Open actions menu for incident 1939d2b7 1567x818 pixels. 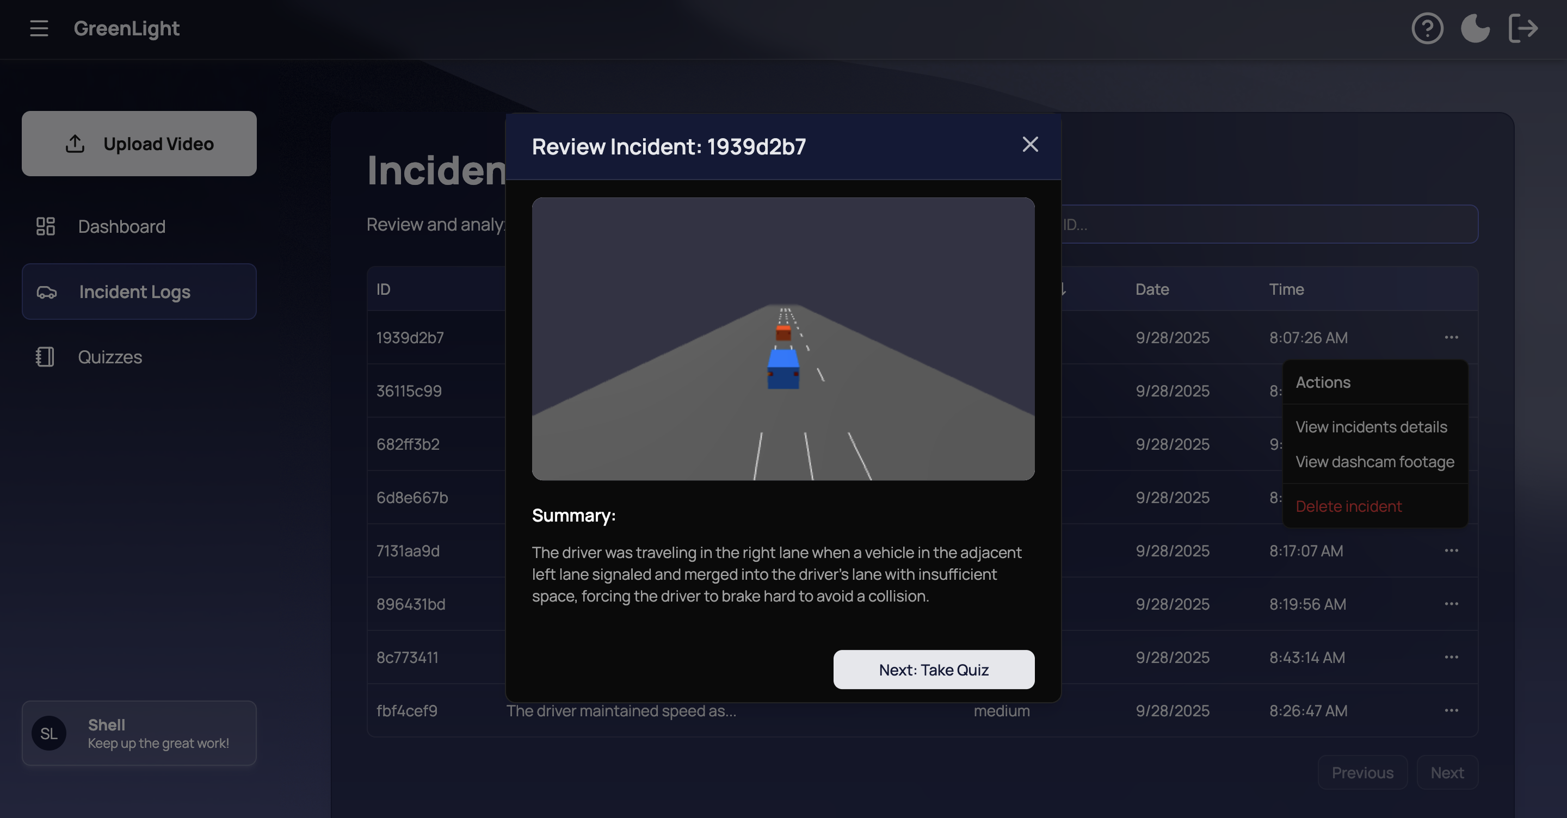1451,338
